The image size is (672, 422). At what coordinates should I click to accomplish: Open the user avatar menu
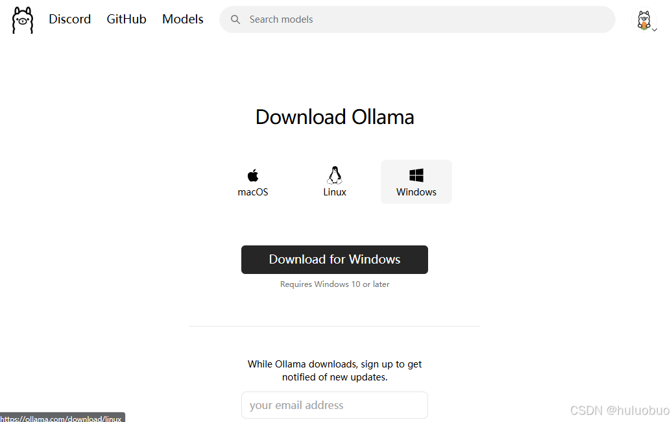tap(644, 20)
